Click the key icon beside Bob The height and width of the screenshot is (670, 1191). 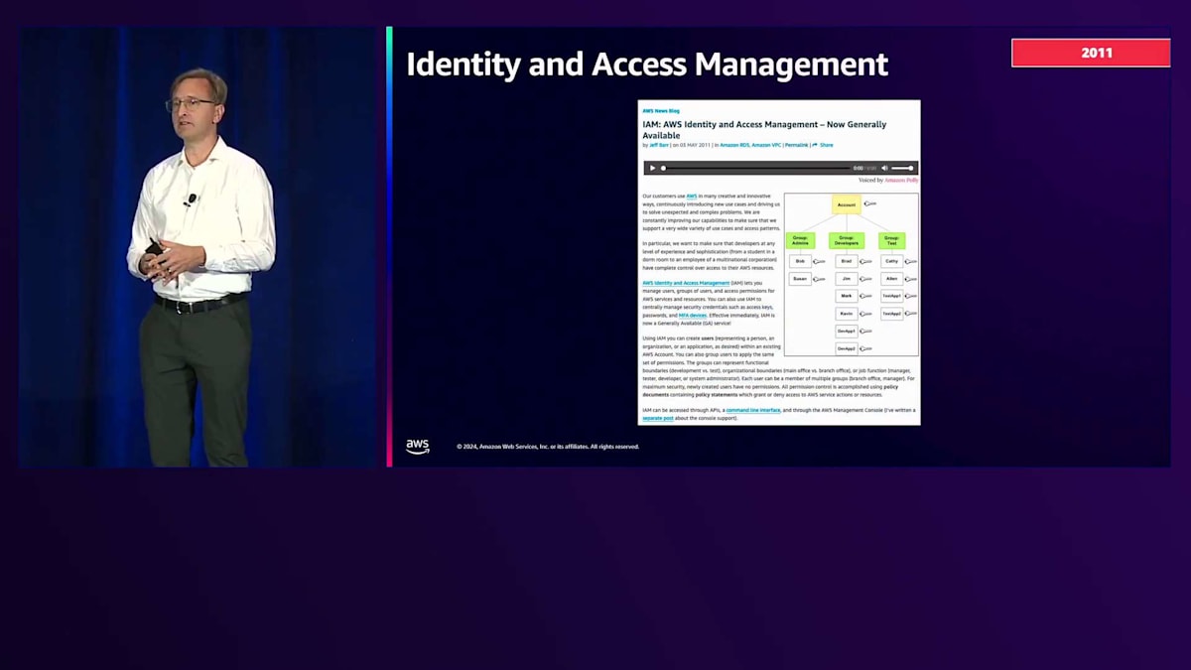point(819,261)
